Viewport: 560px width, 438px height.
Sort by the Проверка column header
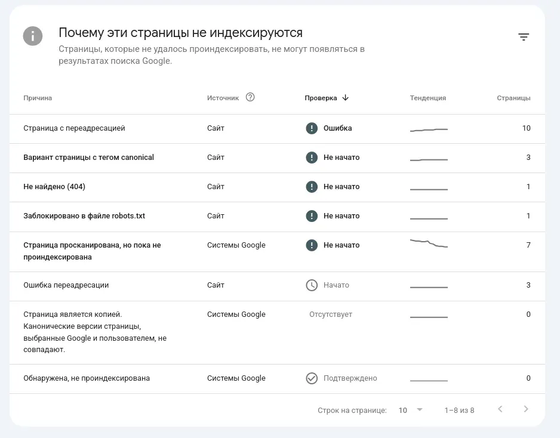pos(321,98)
